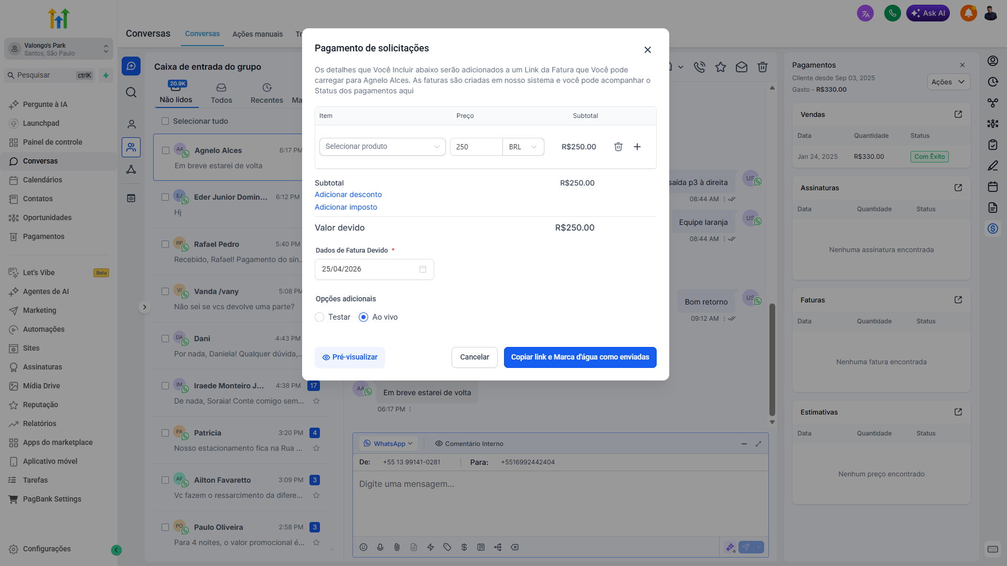
Task: Open the Selecionar produto dropdown
Action: pyautogui.click(x=382, y=147)
